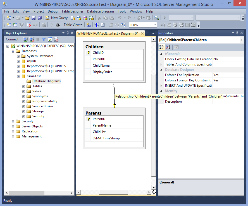Click Delete Tables From Database icon
Image resolution: width=248 pixels, height=206 pixels.
[x=29, y=25]
